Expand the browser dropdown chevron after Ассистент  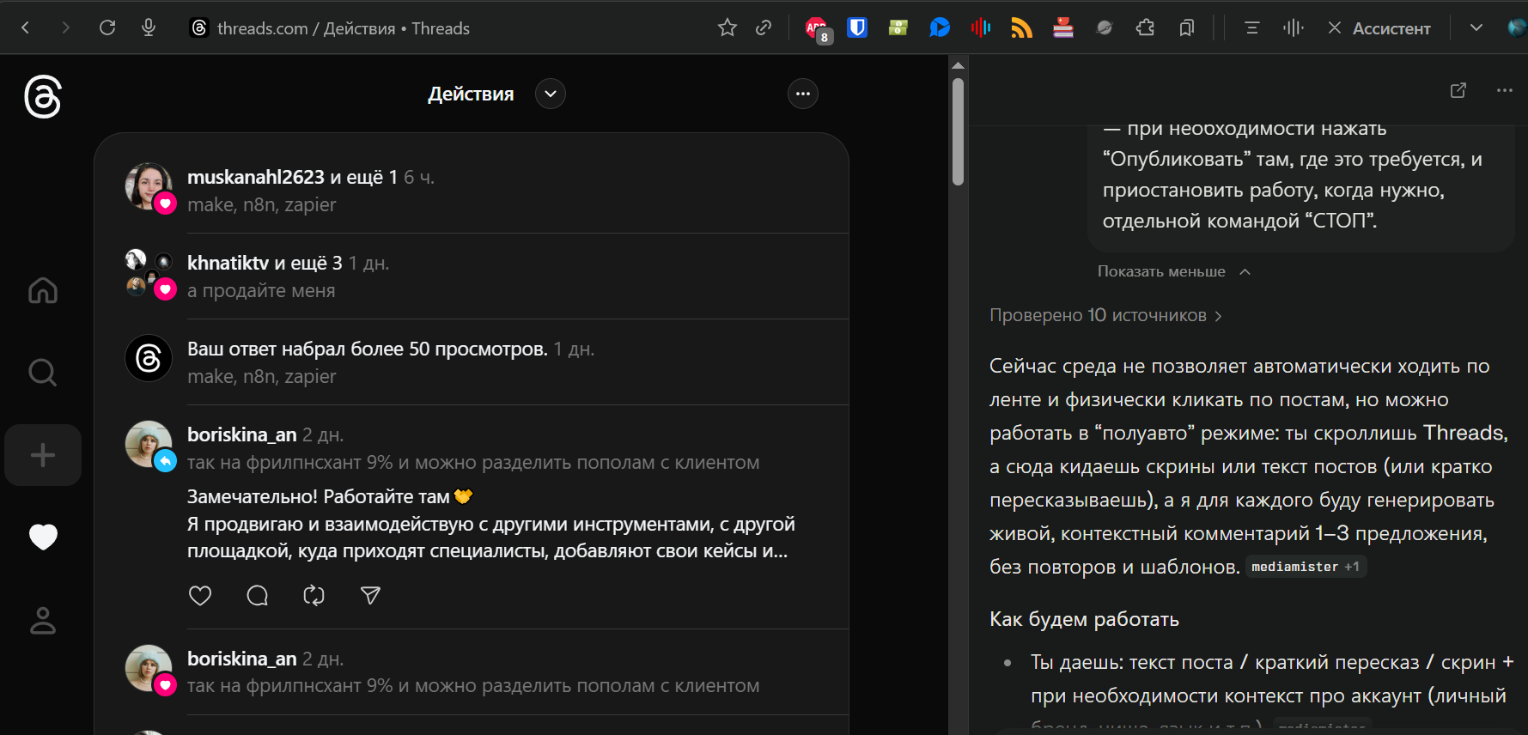pos(1476,28)
